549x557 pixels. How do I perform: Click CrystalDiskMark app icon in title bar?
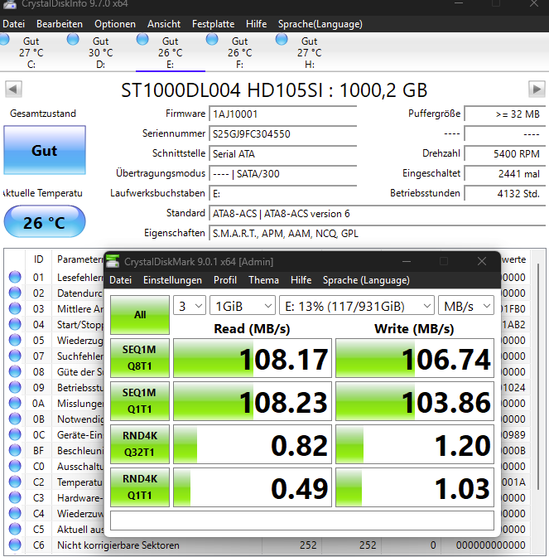[x=113, y=262]
